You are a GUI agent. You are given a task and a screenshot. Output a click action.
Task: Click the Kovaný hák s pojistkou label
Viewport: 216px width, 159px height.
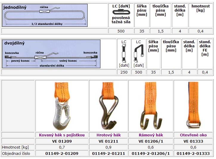62,135
